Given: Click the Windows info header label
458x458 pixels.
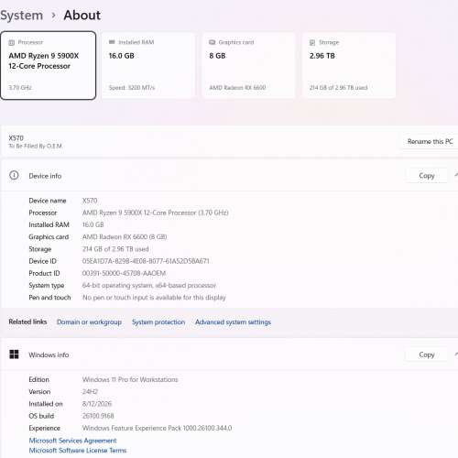Looking at the screenshot, I should coord(49,354).
